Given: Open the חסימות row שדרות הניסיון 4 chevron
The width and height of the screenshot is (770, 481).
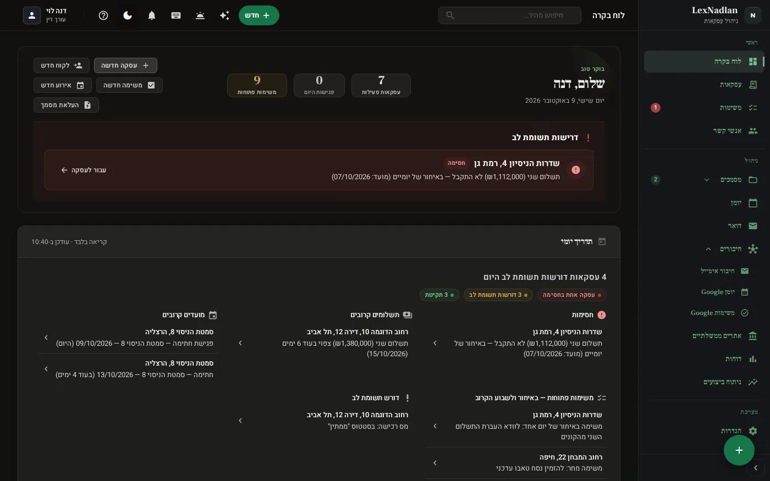Looking at the screenshot, I should tap(435, 343).
